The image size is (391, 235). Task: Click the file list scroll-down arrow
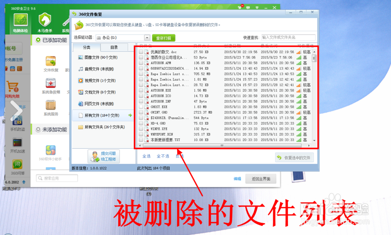[x=314, y=141]
